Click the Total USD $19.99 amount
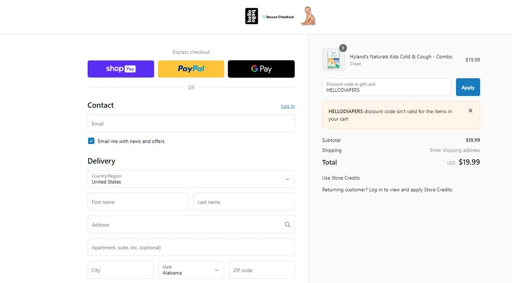The width and height of the screenshot is (512, 283). 469,162
